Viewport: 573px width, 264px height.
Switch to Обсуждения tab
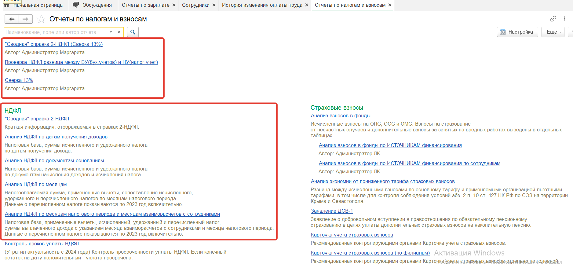[x=97, y=5]
